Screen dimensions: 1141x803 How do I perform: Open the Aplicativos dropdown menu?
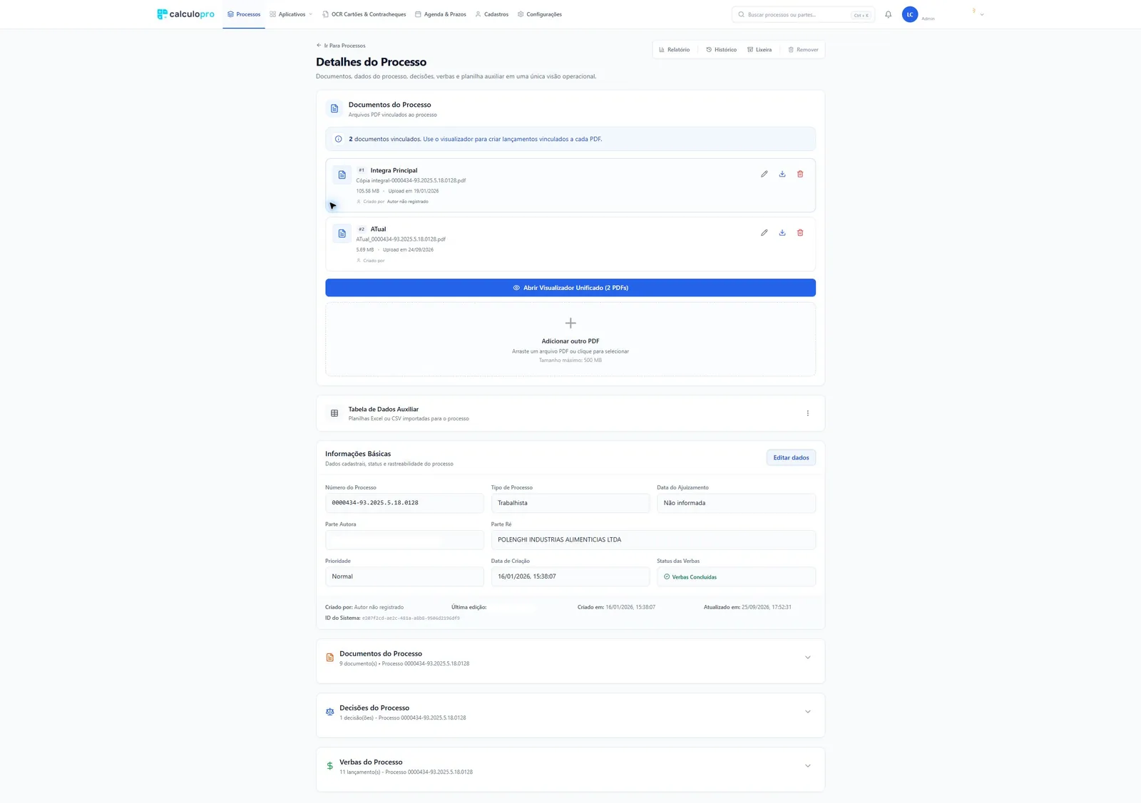(291, 14)
